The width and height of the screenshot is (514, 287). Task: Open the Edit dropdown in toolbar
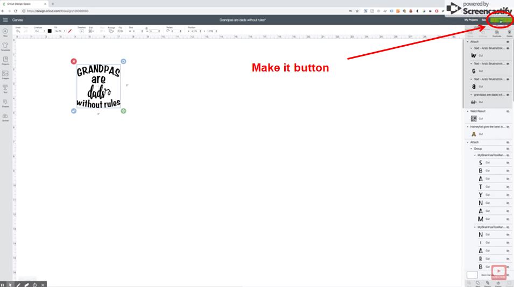pyautogui.click(x=91, y=31)
